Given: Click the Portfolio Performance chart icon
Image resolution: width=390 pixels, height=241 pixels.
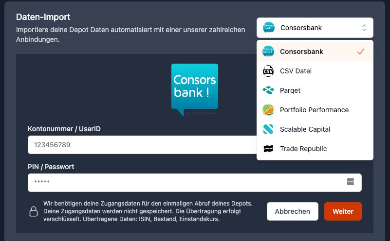Looking at the screenshot, I should click(x=268, y=110).
